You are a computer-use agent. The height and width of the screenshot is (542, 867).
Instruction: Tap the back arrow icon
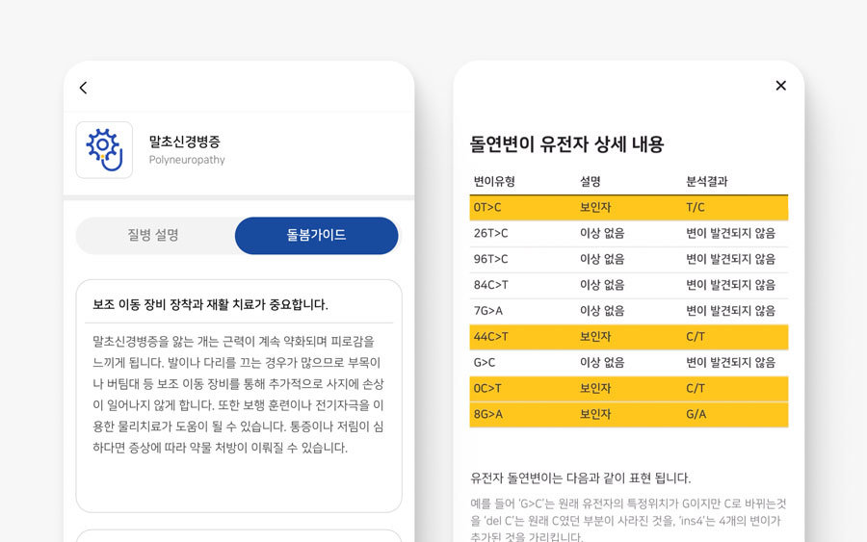pos(83,88)
